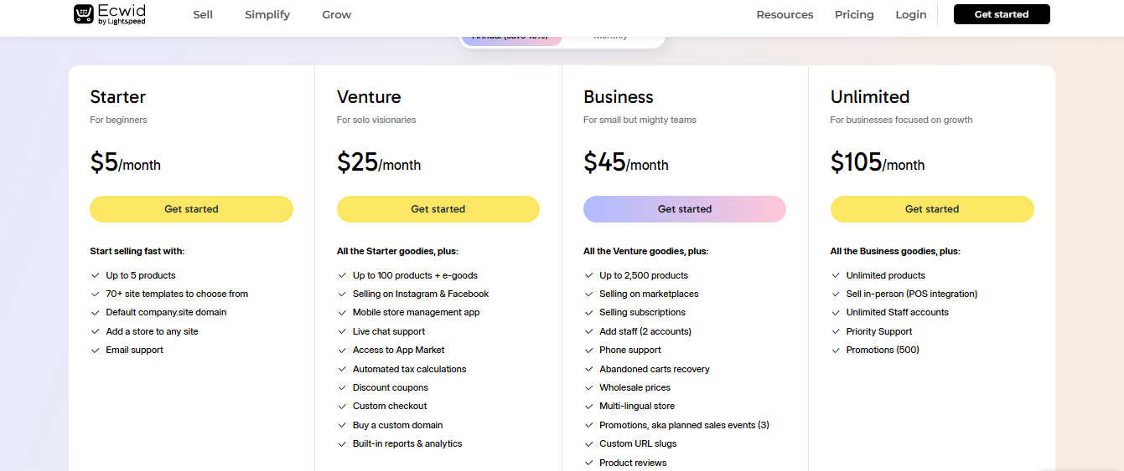Viewport: 1124px width, 471px height.
Task: Go to Pricing in top navigation
Action: (854, 14)
